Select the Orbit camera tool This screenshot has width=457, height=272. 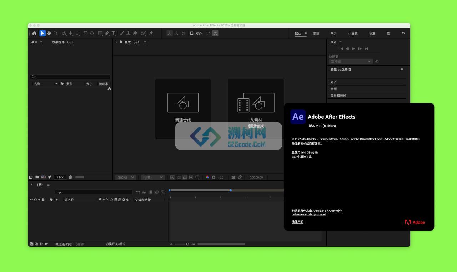click(x=64, y=33)
